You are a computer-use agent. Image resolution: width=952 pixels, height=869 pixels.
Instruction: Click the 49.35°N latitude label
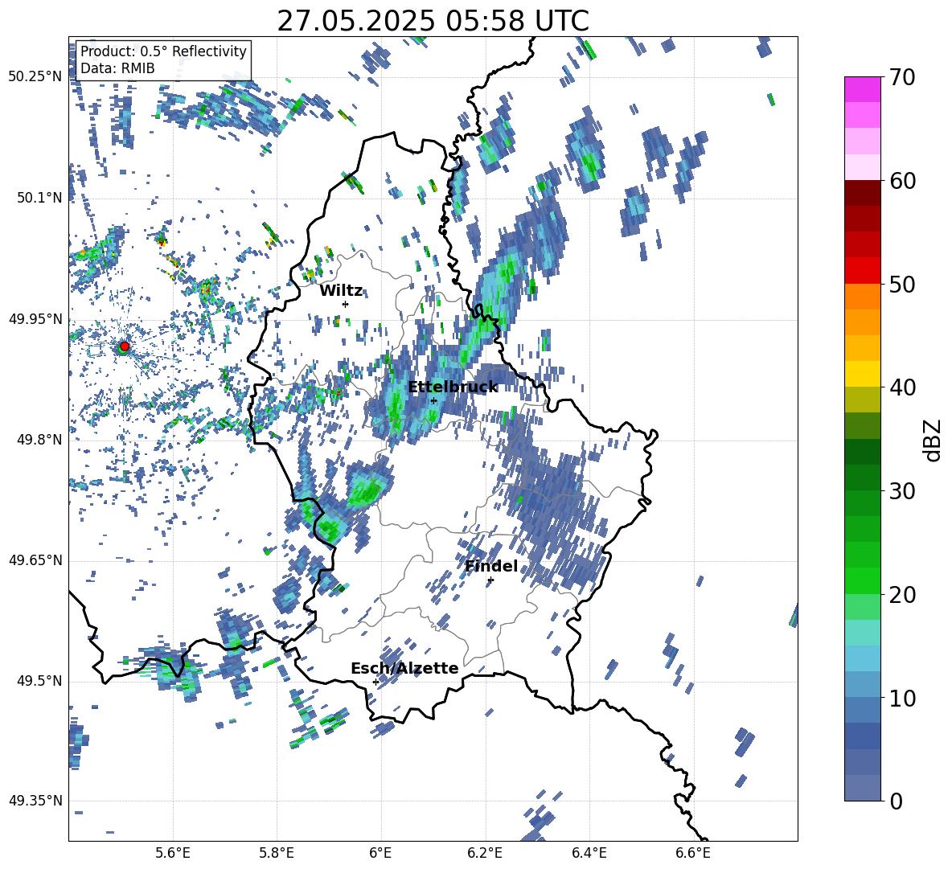(x=35, y=801)
